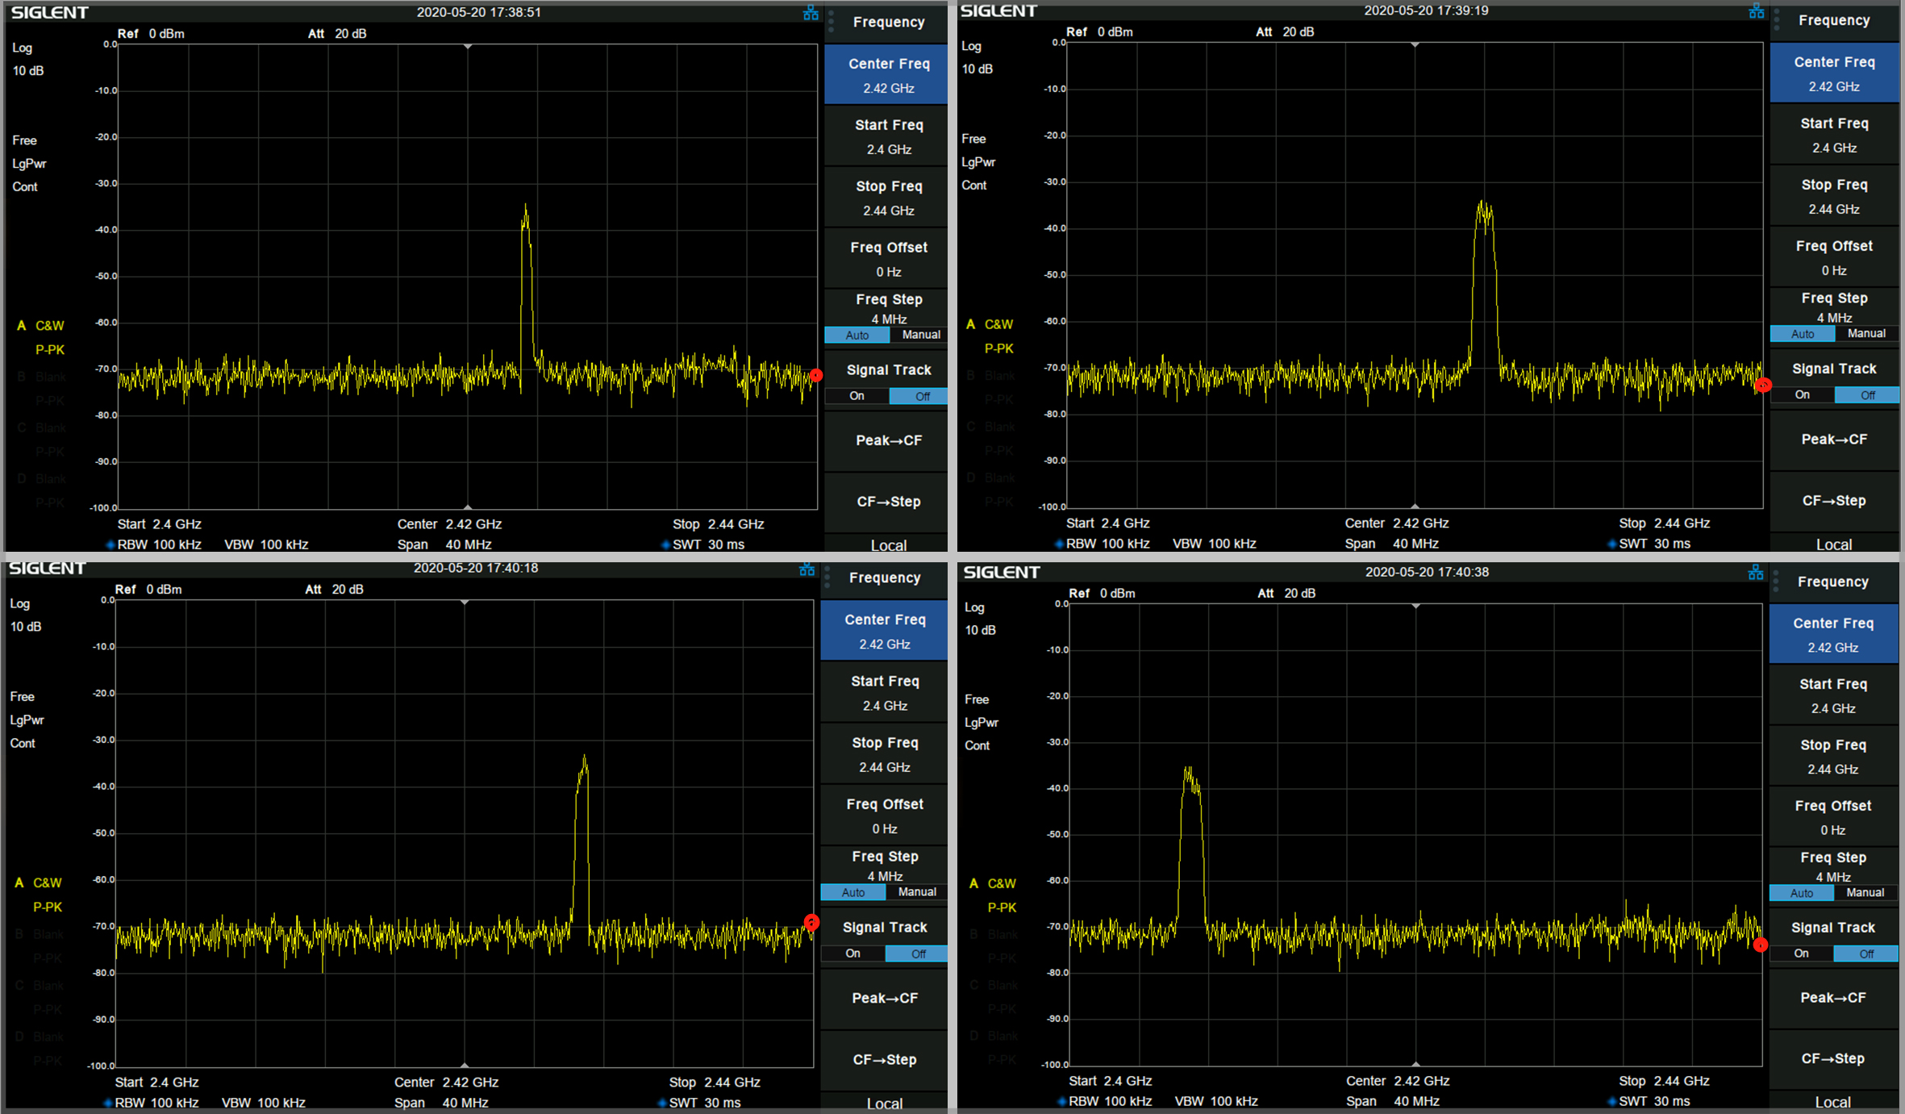
Task: Open Frequency menu header in bottom-right panel
Action: pos(1832,582)
